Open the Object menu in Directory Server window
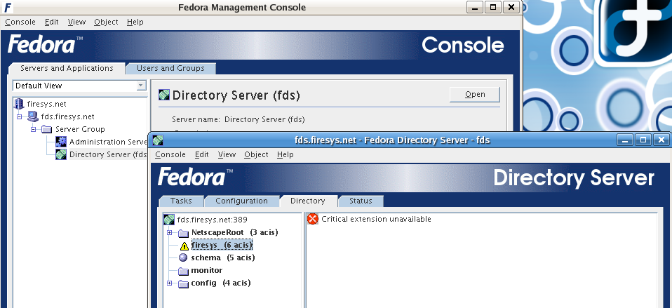 (256, 154)
